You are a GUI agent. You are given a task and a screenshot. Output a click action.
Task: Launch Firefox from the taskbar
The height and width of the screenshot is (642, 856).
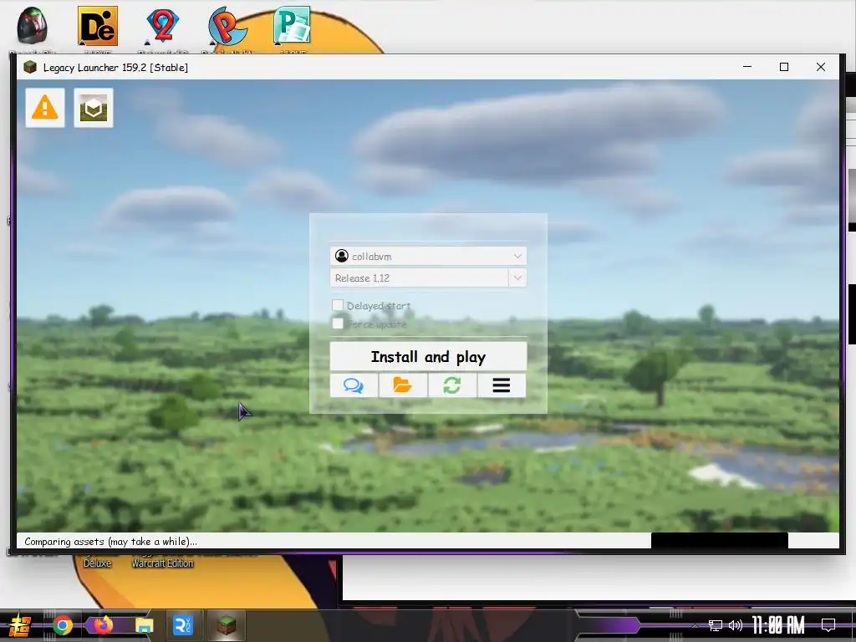(x=103, y=624)
